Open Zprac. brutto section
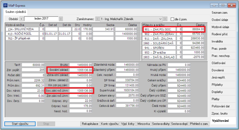Image resolution: width=239 pixels, height=130 pixels. coord(223,114)
